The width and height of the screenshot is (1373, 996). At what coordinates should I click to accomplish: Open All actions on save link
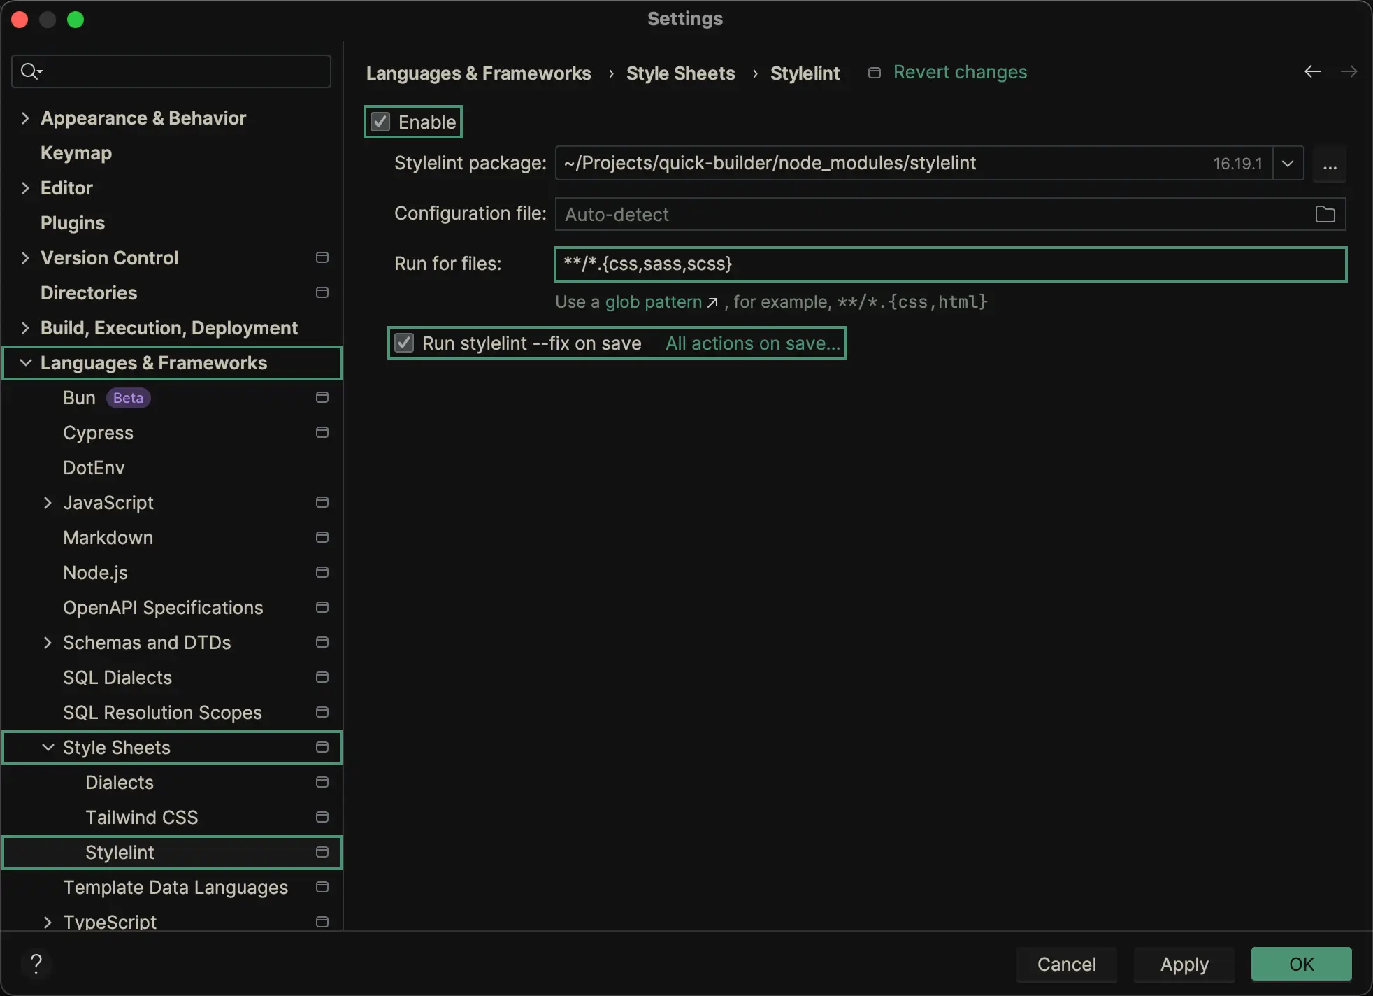pos(753,343)
